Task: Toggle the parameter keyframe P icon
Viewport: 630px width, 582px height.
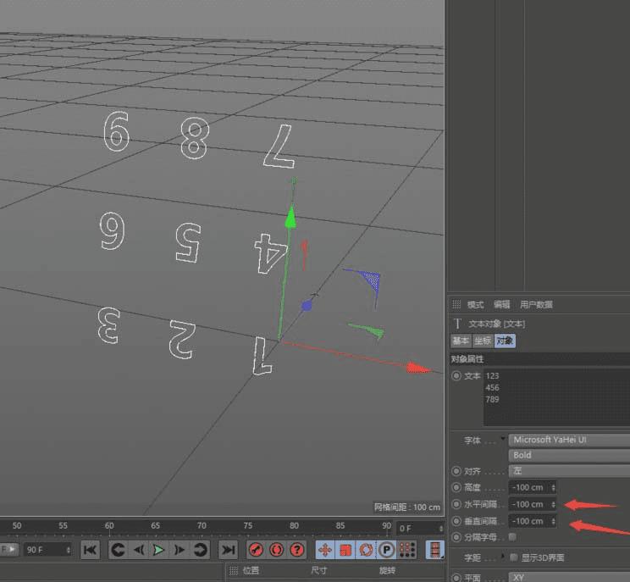Action: tap(386, 550)
